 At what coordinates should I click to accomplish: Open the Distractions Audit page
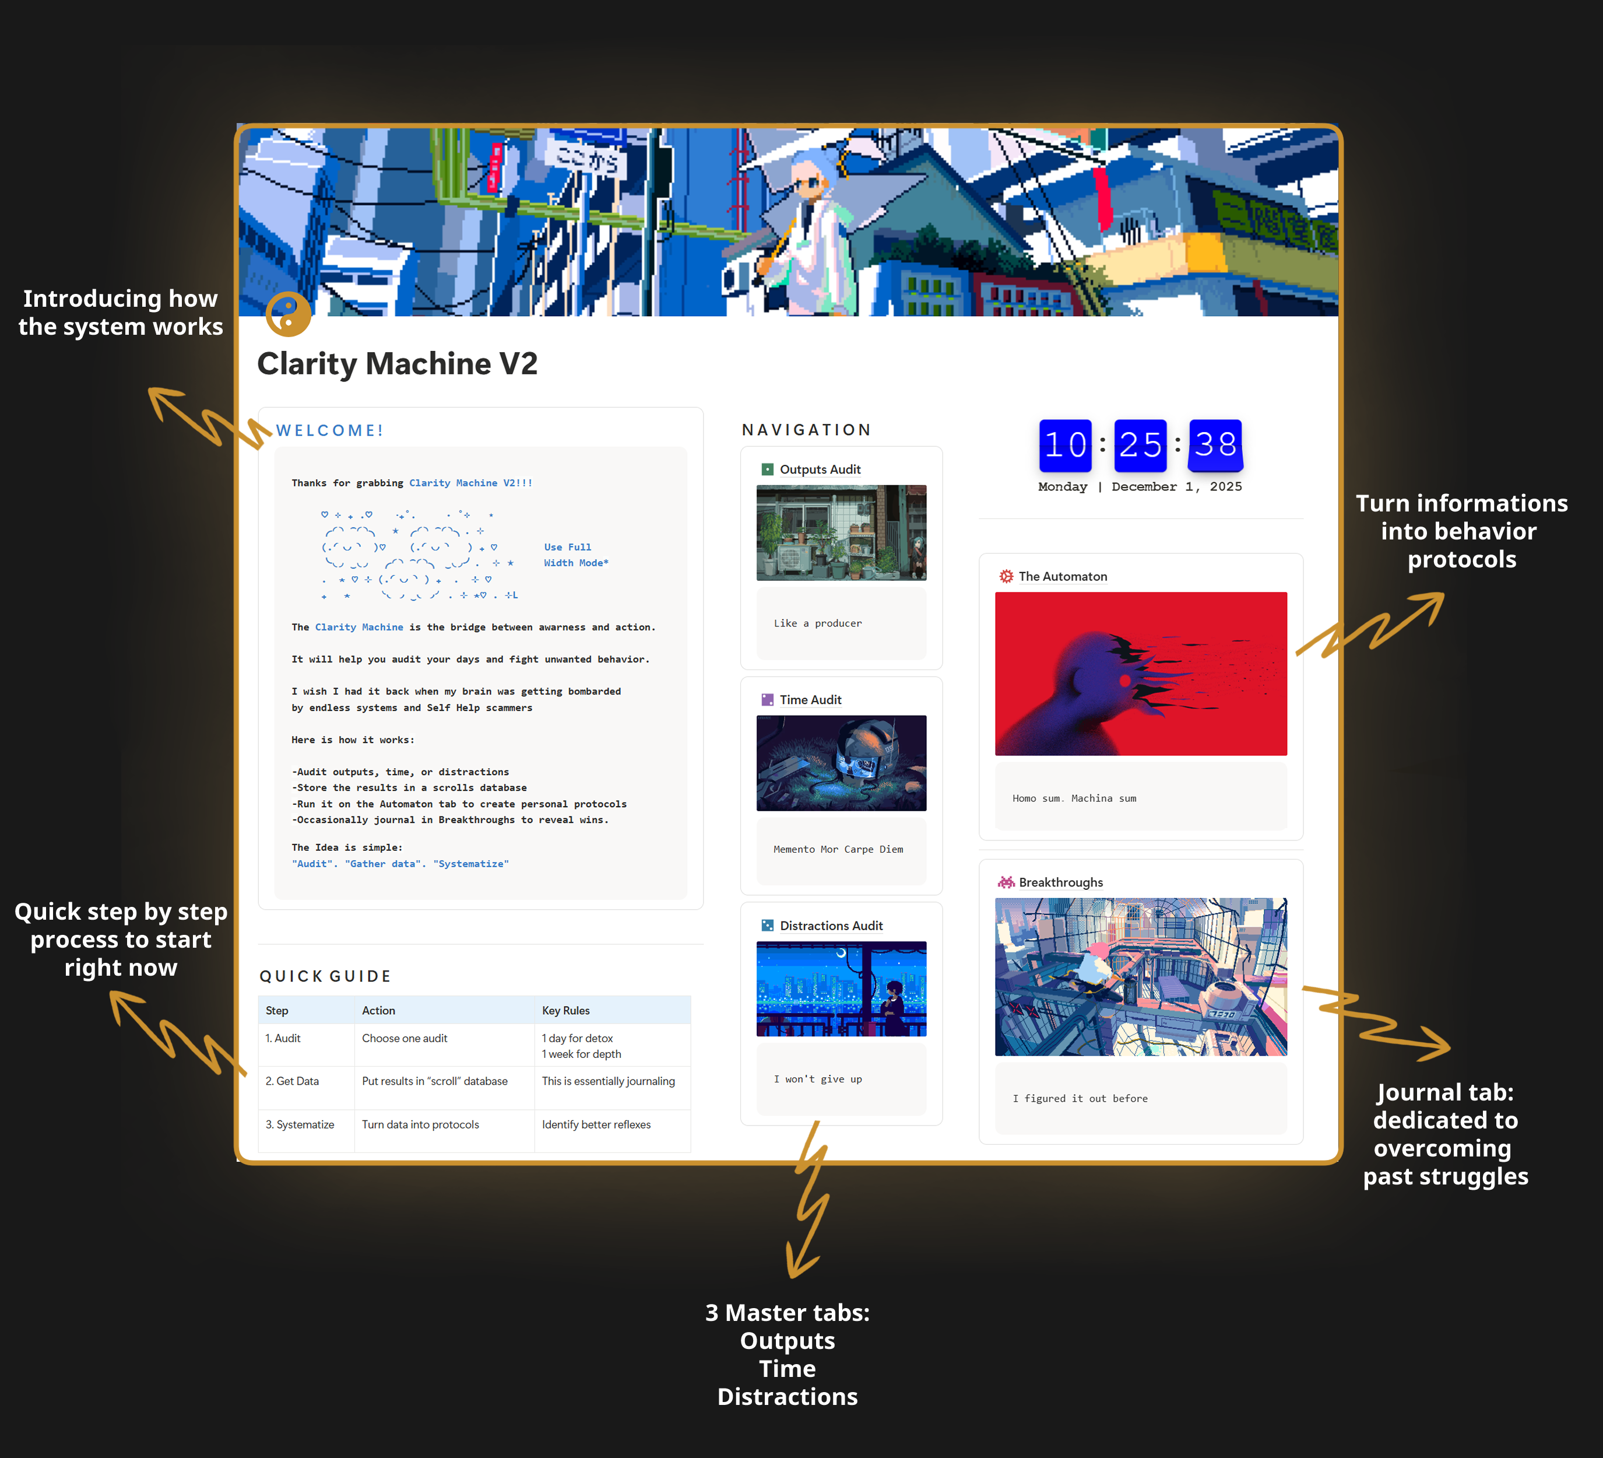831,926
